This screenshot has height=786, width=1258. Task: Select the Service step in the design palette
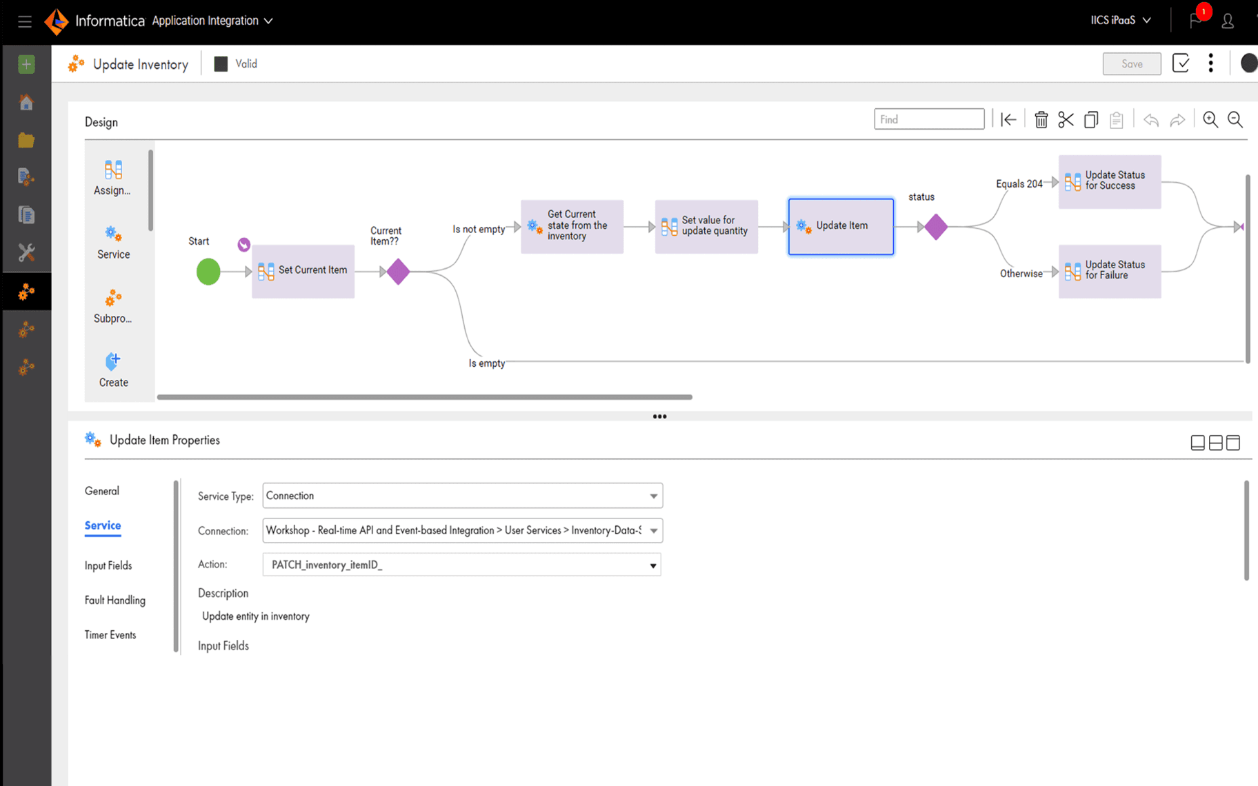[x=112, y=243]
